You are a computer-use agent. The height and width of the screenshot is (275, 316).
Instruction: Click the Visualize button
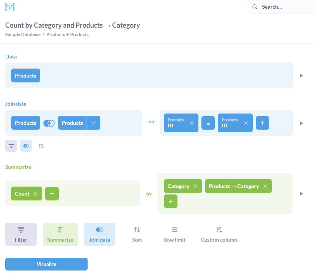[x=46, y=264]
